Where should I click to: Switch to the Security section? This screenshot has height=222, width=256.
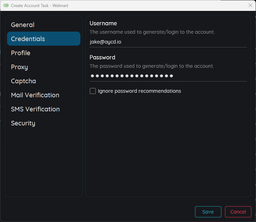(23, 123)
